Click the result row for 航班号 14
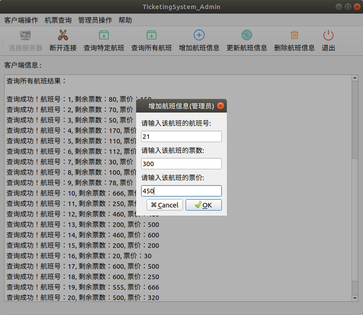This screenshot has height=315, width=363. 83,235
